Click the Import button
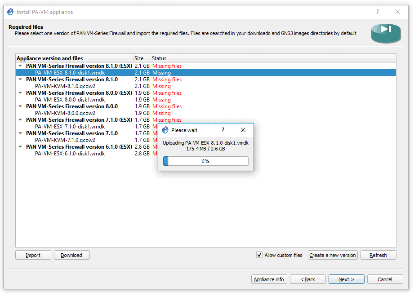This screenshot has height=296, width=414. pyautogui.click(x=33, y=255)
